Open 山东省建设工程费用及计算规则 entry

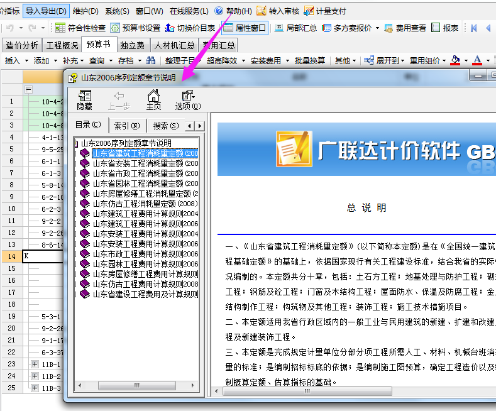pyautogui.click(x=145, y=294)
